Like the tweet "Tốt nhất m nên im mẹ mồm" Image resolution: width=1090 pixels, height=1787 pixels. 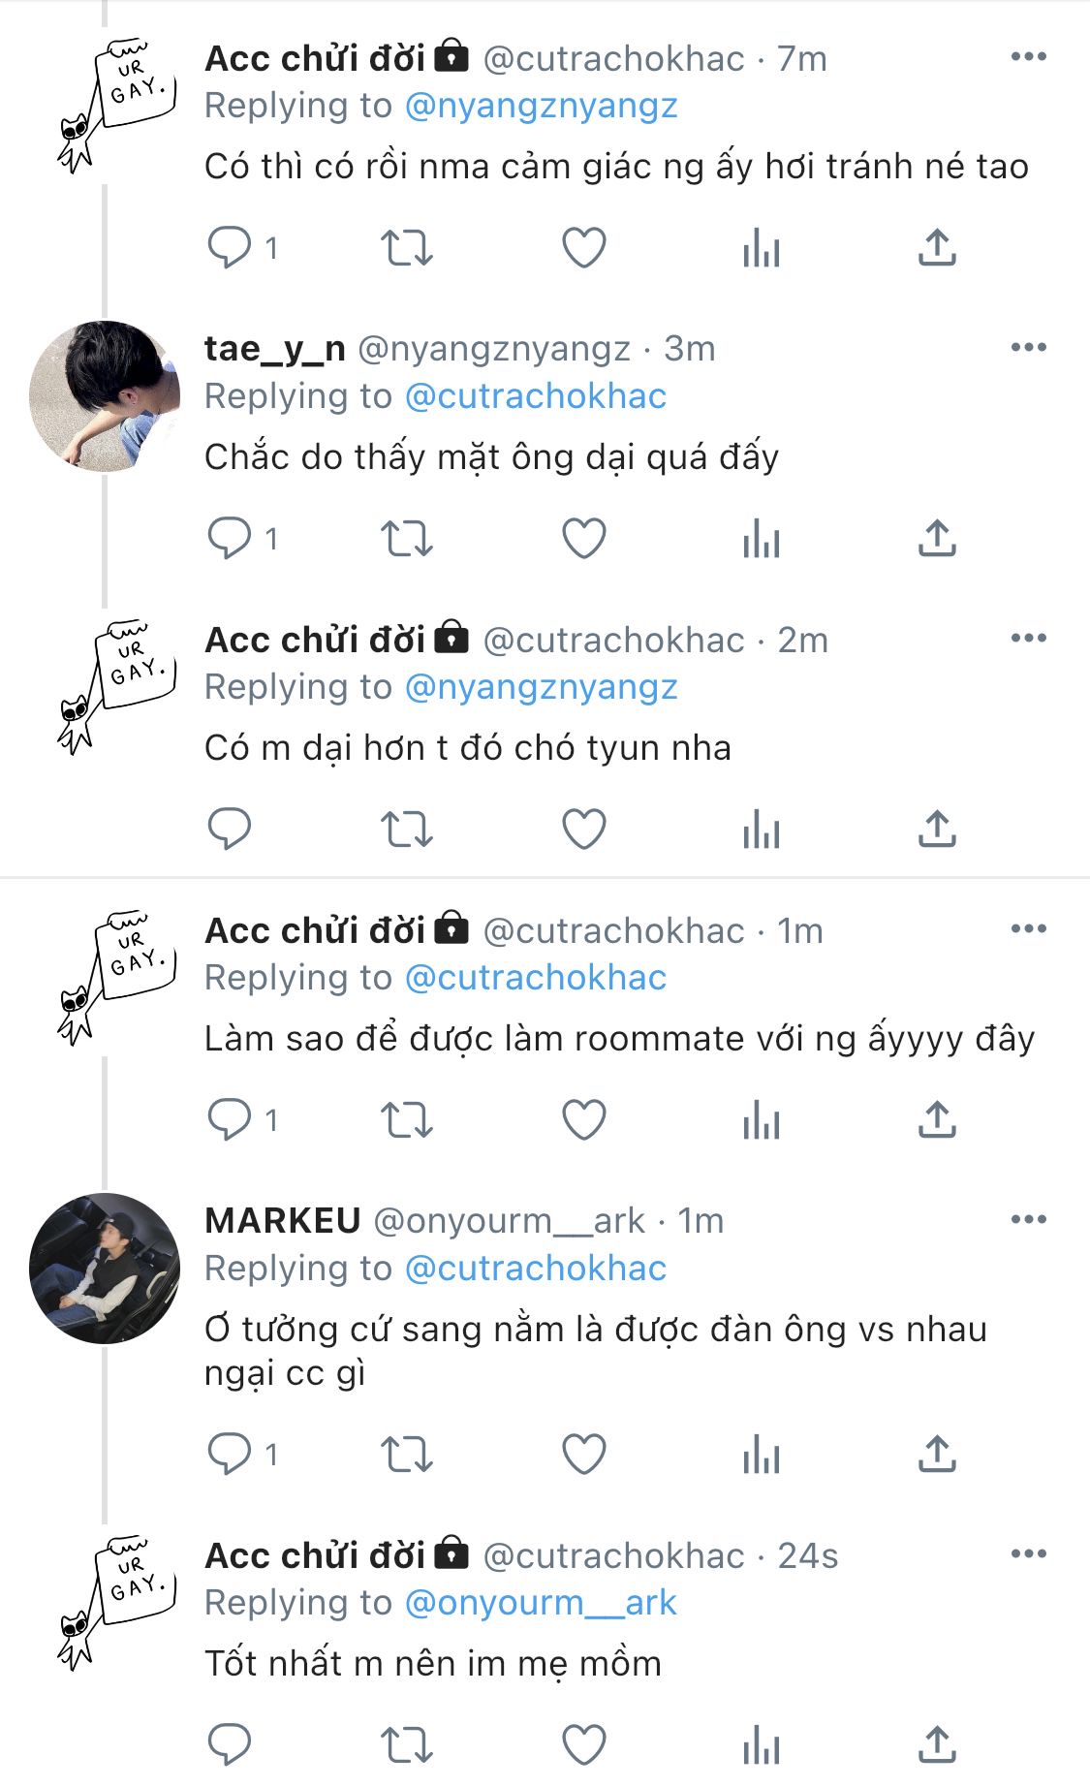584,1744
